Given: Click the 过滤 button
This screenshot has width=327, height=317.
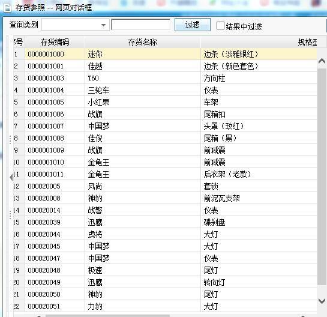Looking at the screenshot, I should pyautogui.click(x=192, y=25).
